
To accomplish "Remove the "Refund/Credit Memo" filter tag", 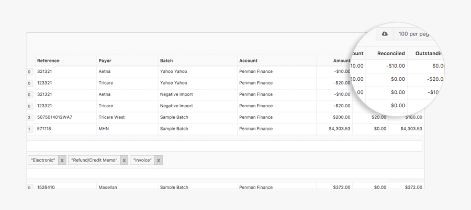I will coord(124,160).
